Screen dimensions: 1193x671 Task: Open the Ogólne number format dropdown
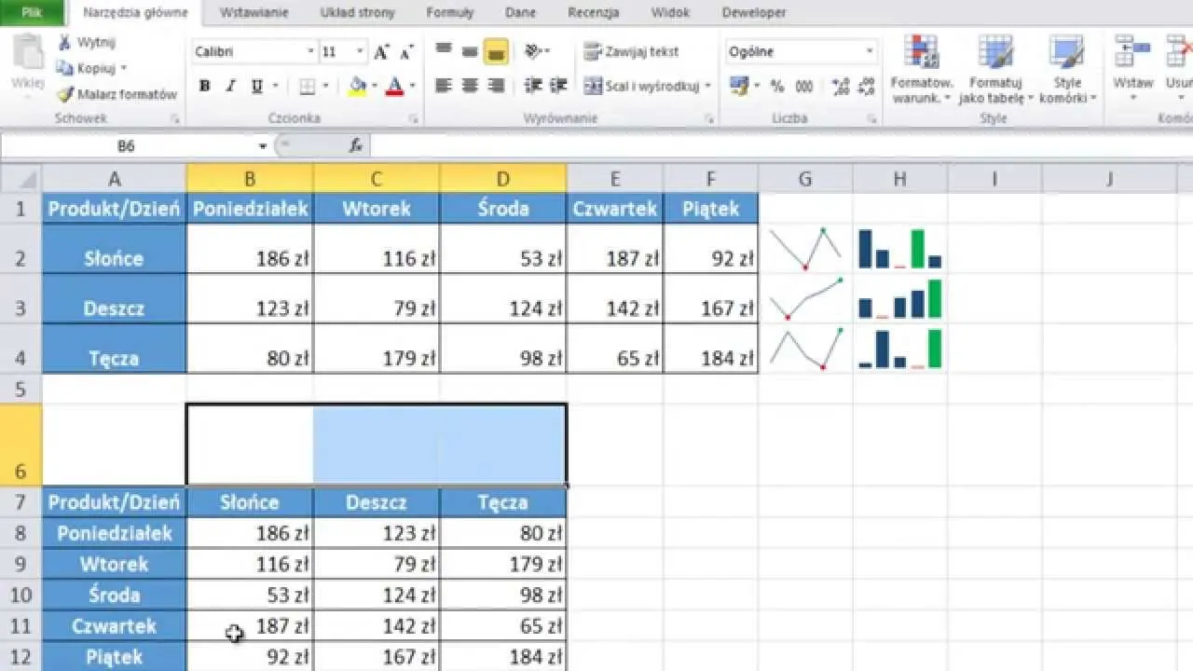pyautogui.click(x=870, y=52)
